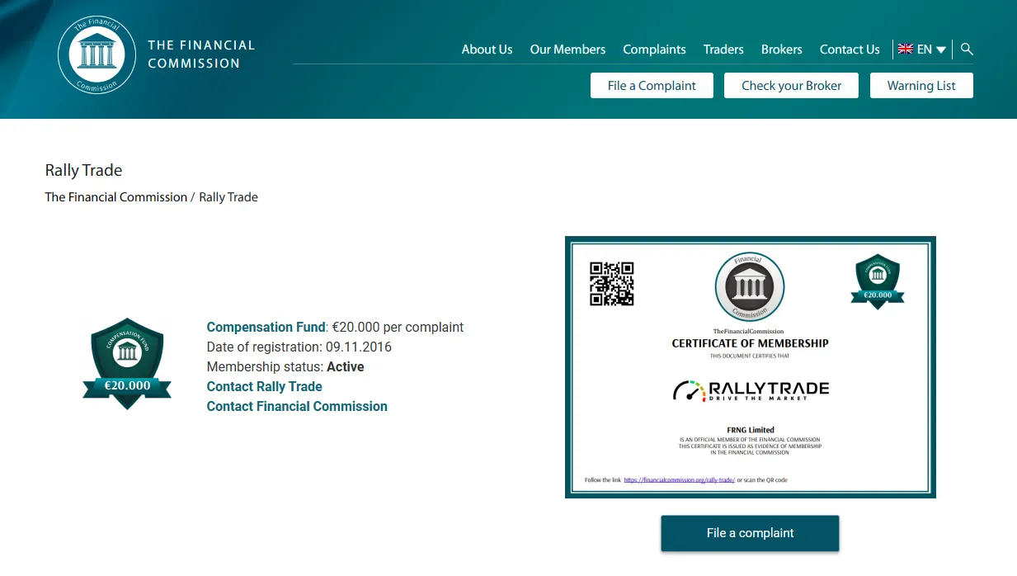
Task: Click the Financial Commission logo emblem
Action: tap(97, 54)
